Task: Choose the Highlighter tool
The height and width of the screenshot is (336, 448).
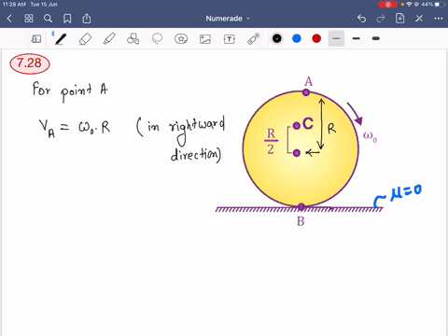Action: 109,39
